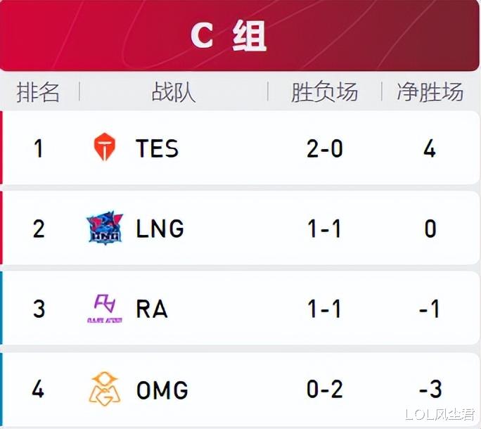Click LNG net wins value 0

430,229
